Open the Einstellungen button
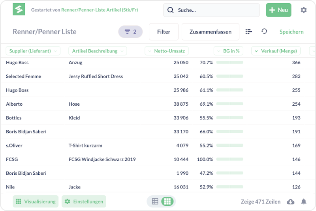The width and height of the screenshot is (316, 211). (x=84, y=202)
